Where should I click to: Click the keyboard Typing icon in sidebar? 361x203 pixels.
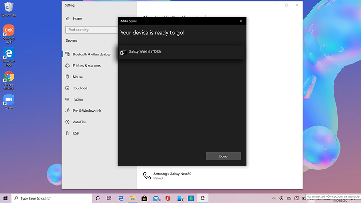[68, 99]
